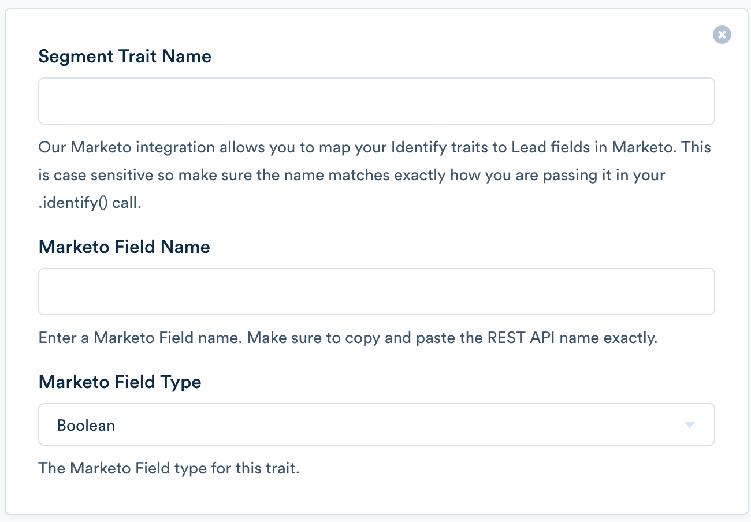Image resolution: width=751 pixels, height=522 pixels.
Task: Click the text starting 'Our Marketo integration allows'
Action: point(374,147)
